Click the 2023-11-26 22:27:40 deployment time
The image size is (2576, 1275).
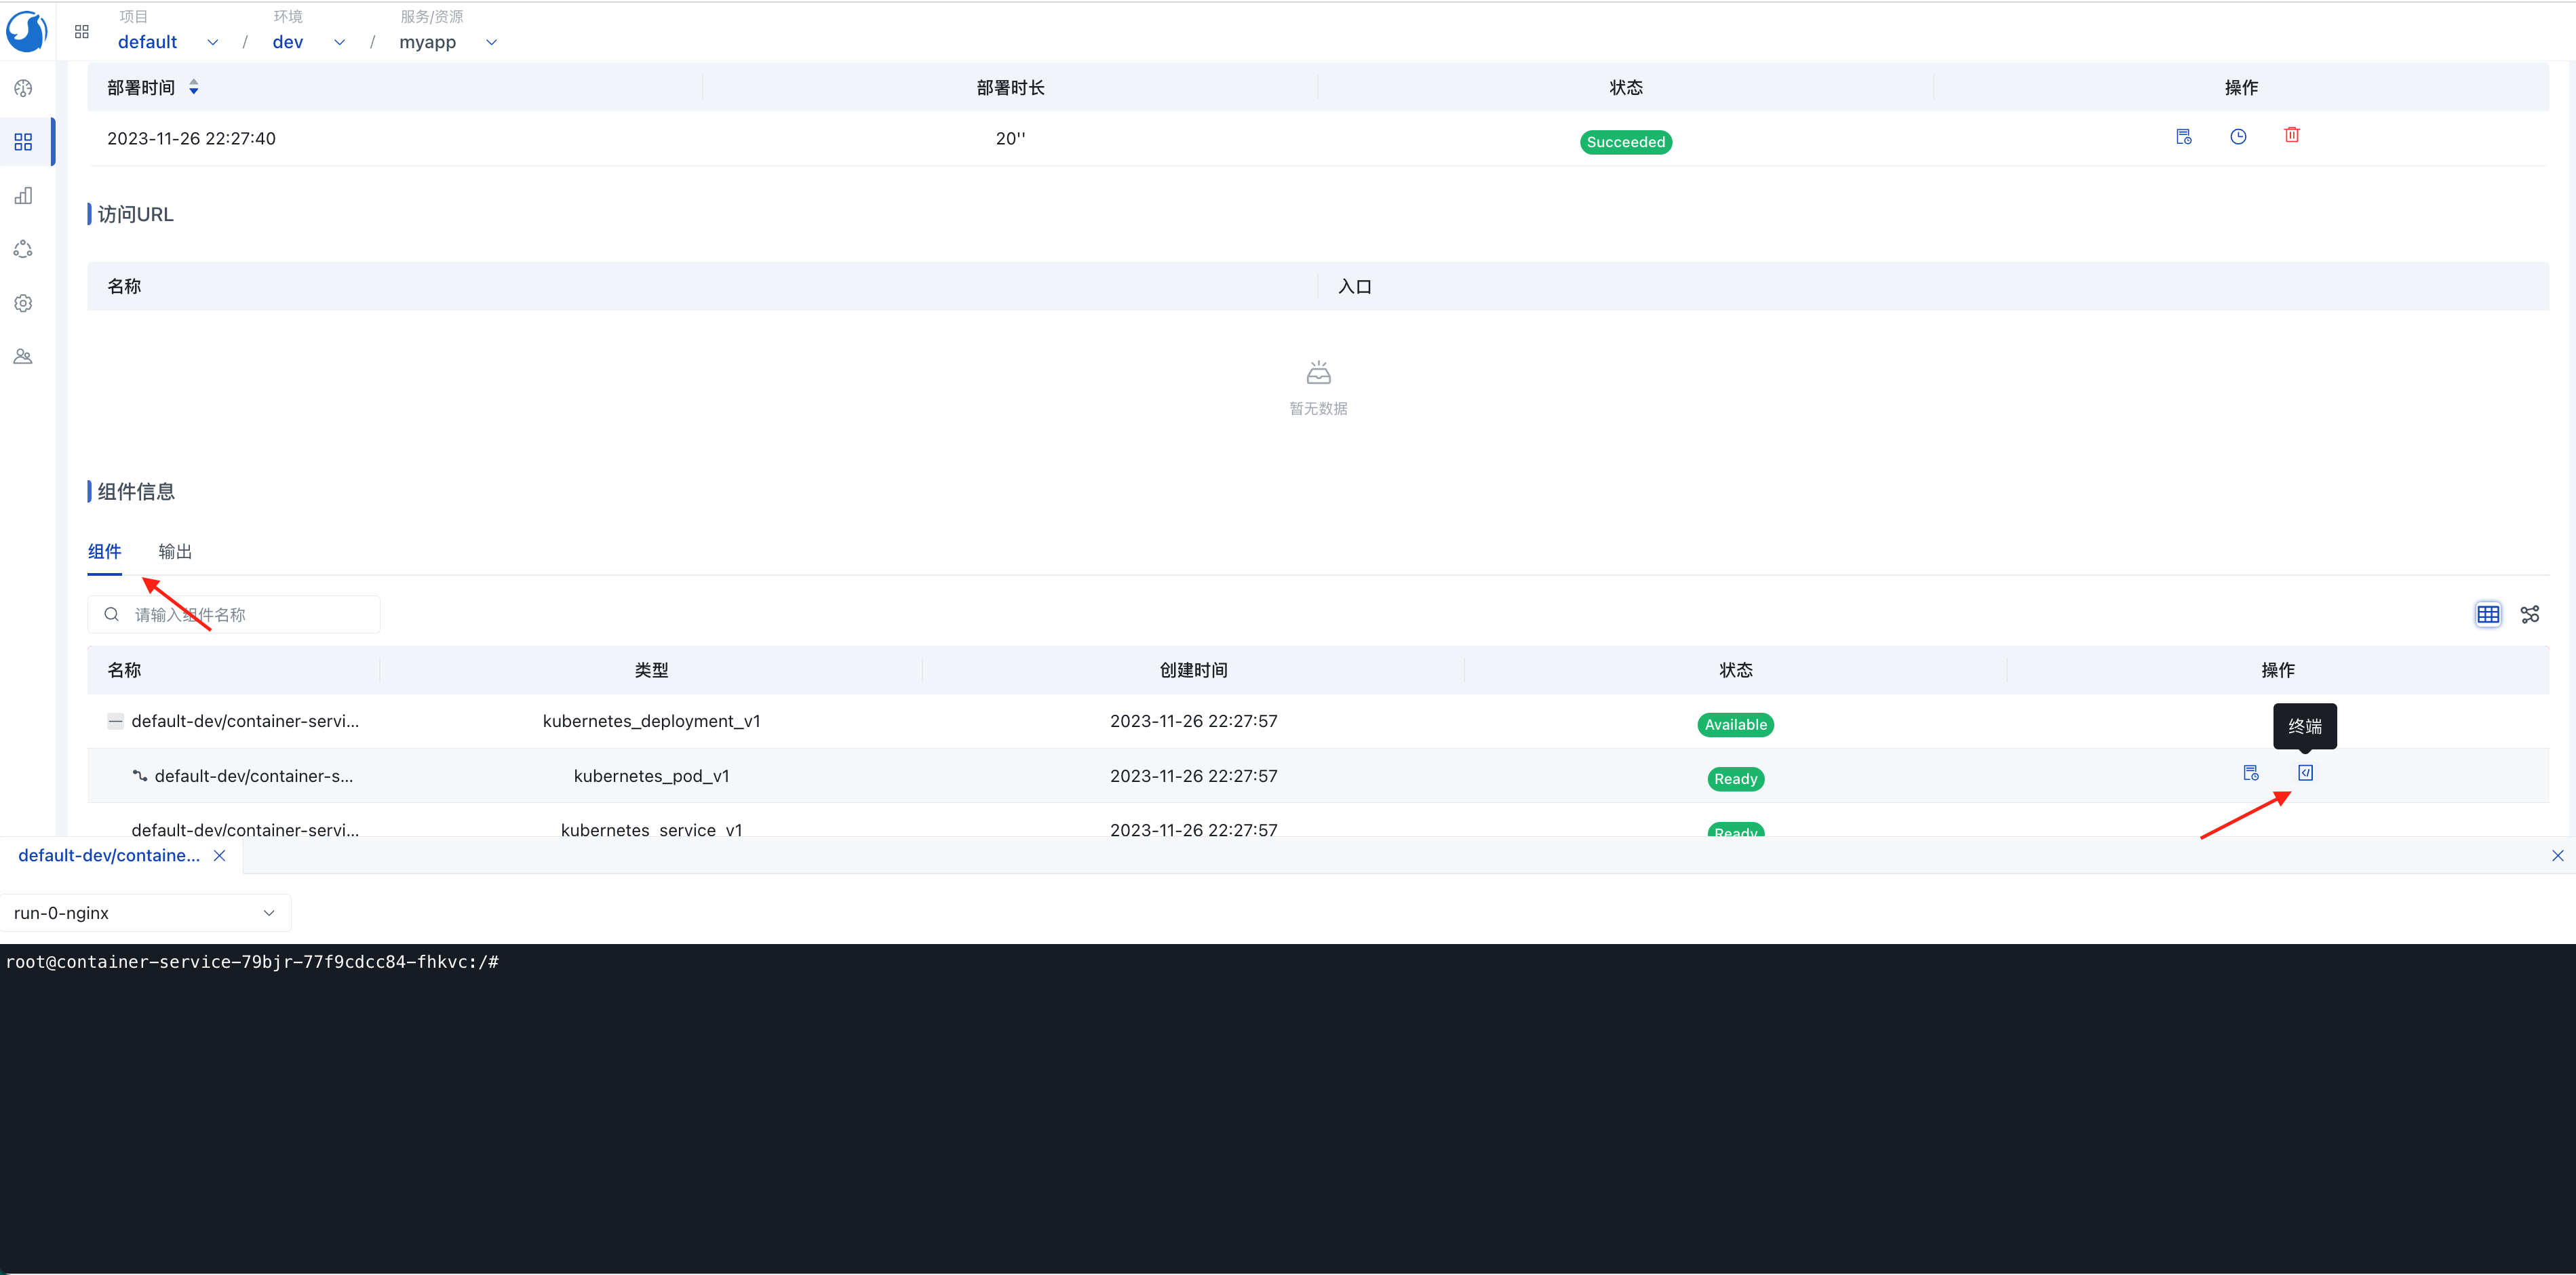coord(191,138)
